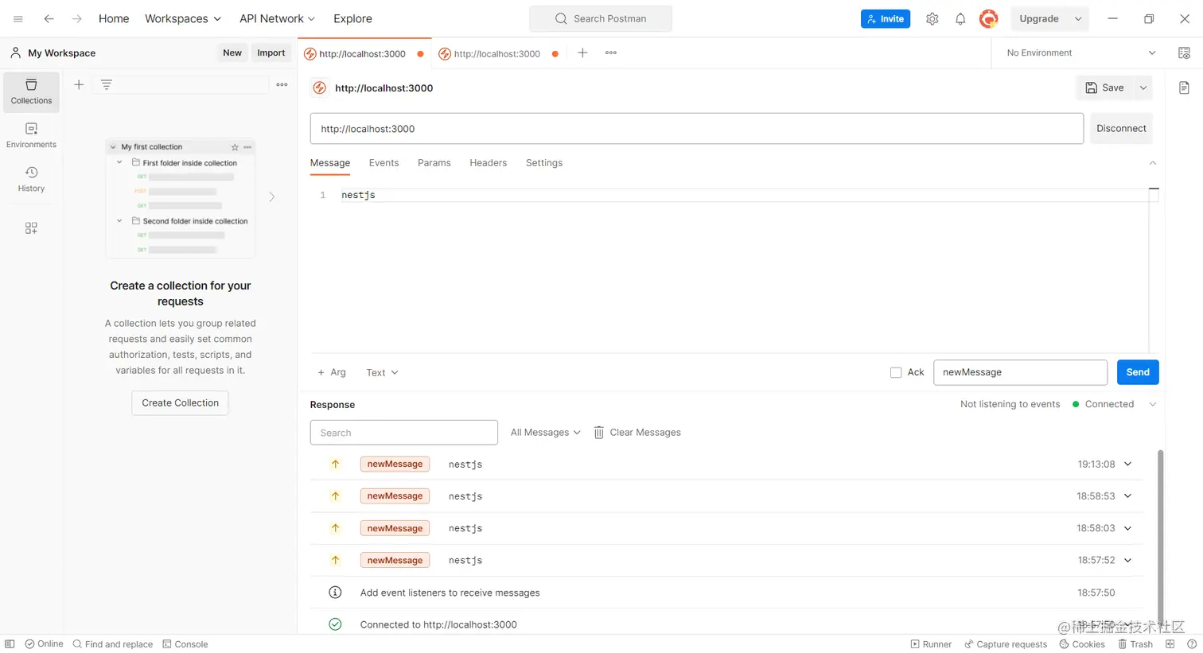This screenshot has height=653, width=1203.
Task: Click the Disconnect button
Action: pyautogui.click(x=1121, y=129)
